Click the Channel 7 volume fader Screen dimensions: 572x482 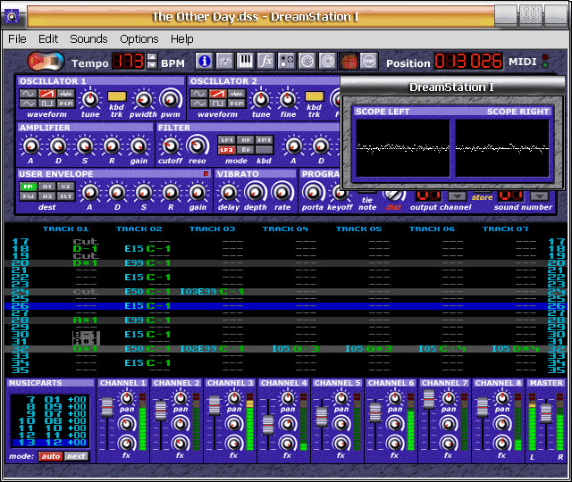(429, 400)
